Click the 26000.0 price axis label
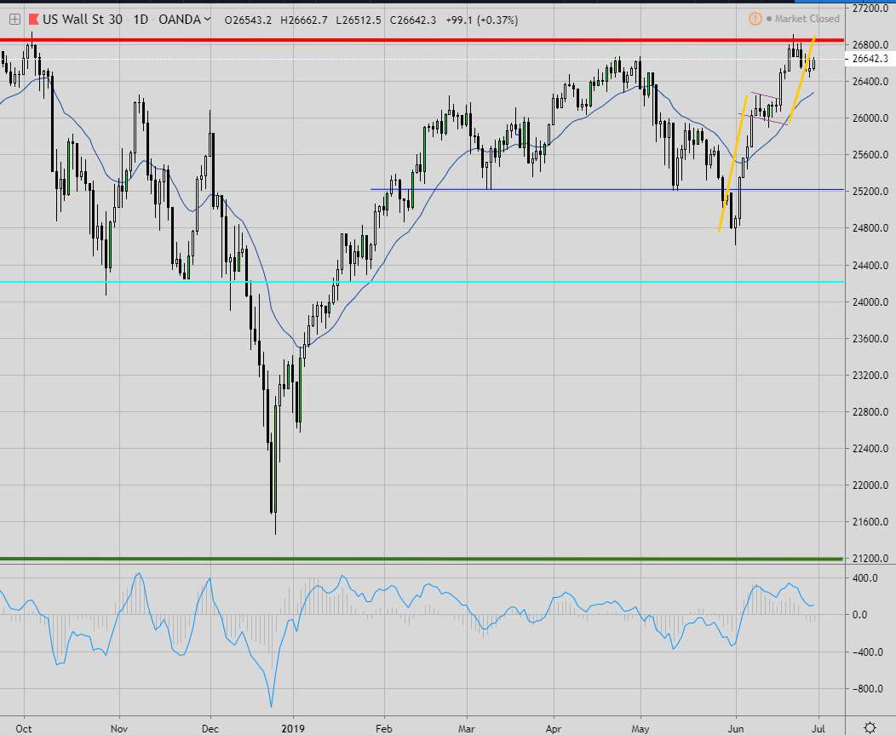 click(870, 118)
